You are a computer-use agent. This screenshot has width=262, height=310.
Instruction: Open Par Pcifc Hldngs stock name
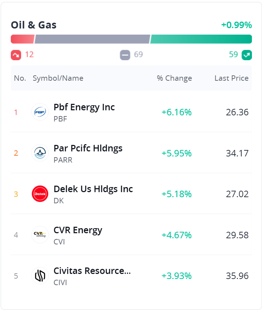click(88, 148)
